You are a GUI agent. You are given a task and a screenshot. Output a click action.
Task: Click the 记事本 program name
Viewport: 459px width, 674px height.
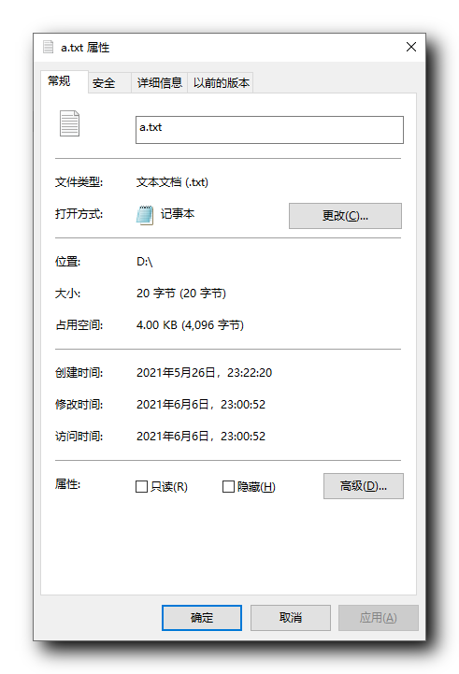(x=178, y=214)
